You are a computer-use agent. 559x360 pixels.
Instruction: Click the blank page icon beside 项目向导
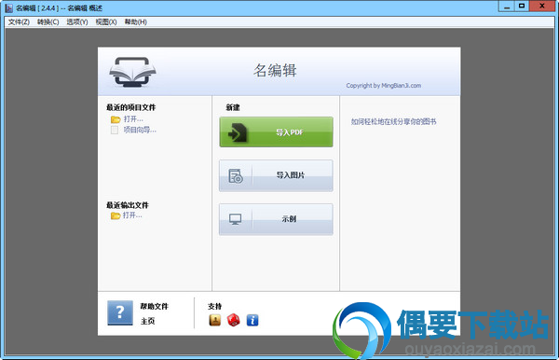(x=115, y=130)
